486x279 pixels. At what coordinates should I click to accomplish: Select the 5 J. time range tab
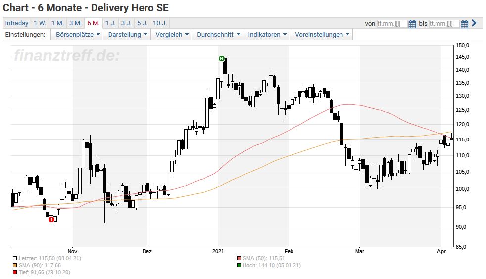[x=142, y=23]
